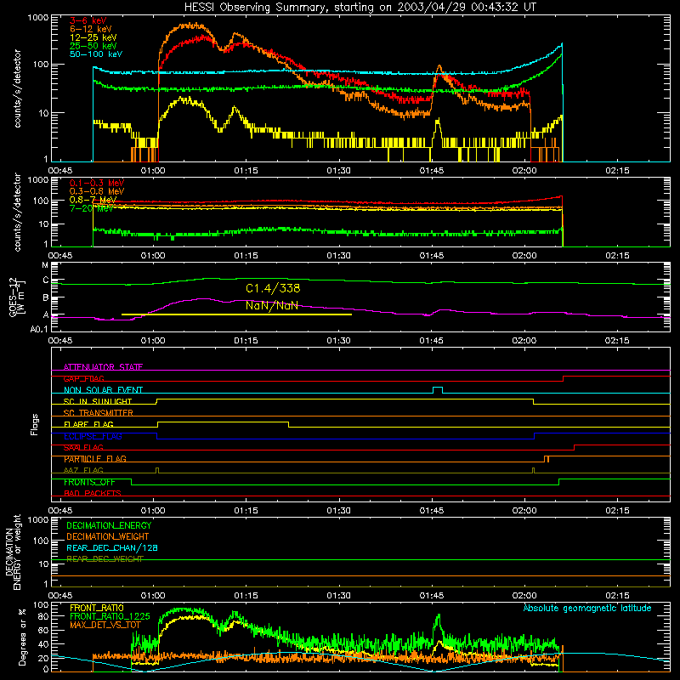This screenshot has height=680, width=680.
Task: Click the REAR_DEC_CHAN/128 legend label
Action: [x=112, y=548]
